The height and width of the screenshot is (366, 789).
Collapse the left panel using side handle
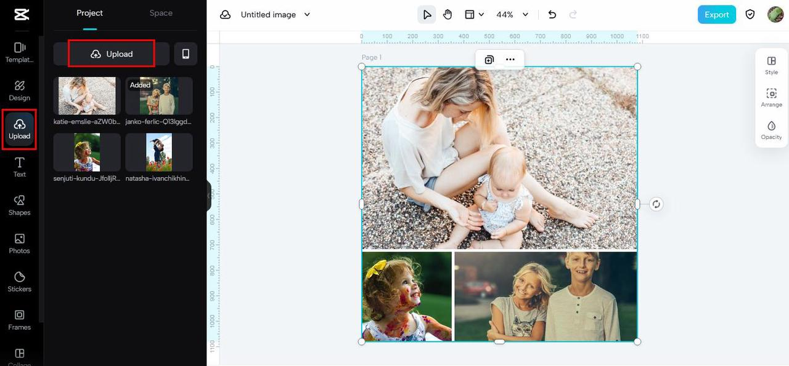[209, 195]
